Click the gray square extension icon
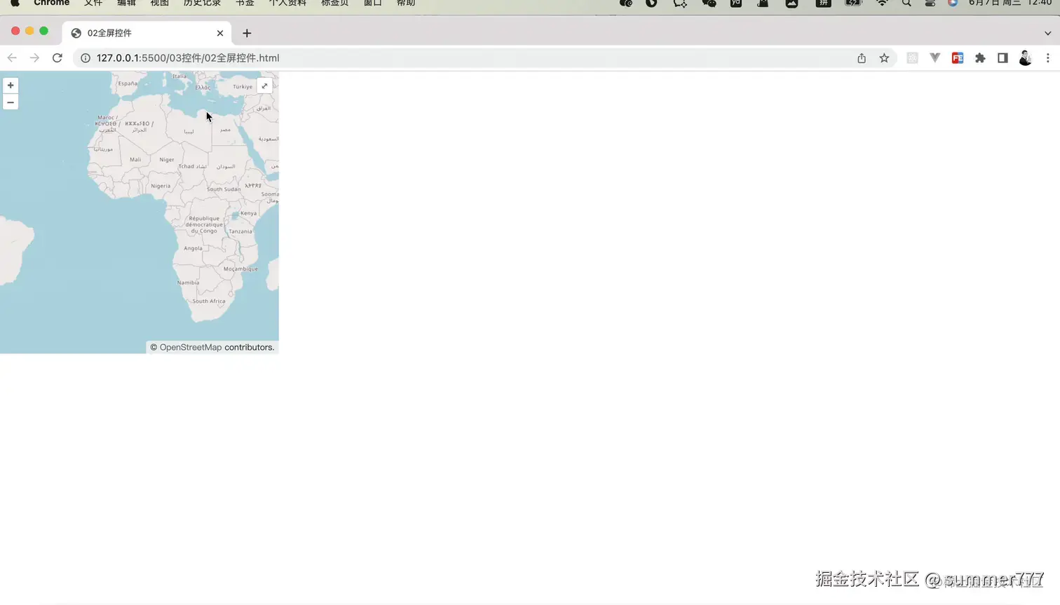Viewport: 1060px width, 605px height. 912,58
